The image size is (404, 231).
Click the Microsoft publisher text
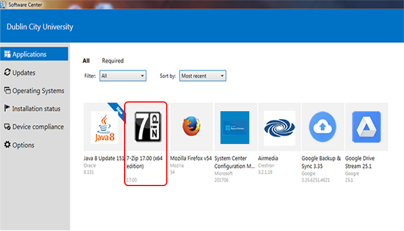click(223, 173)
